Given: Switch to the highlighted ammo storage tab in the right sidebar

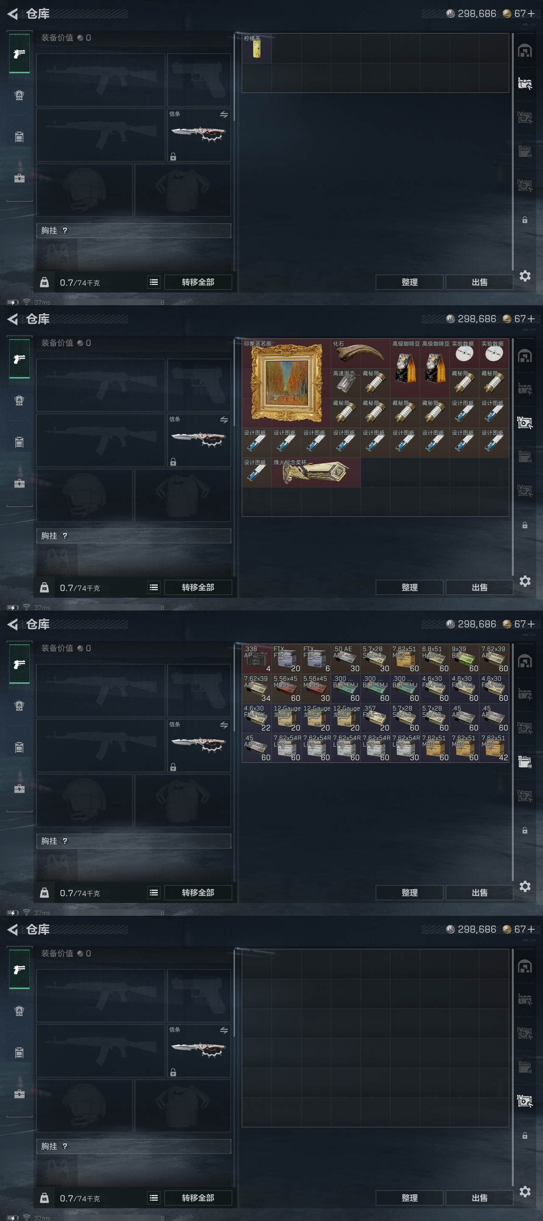Looking at the screenshot, I should point(524,762).
